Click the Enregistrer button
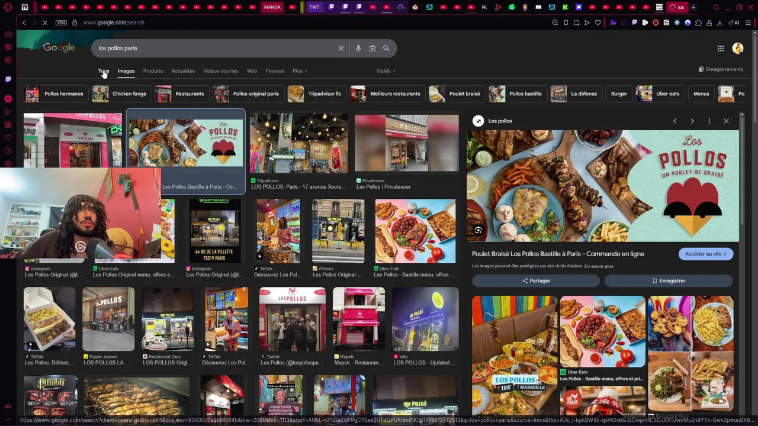758x426 pixels. coord(669,281)
